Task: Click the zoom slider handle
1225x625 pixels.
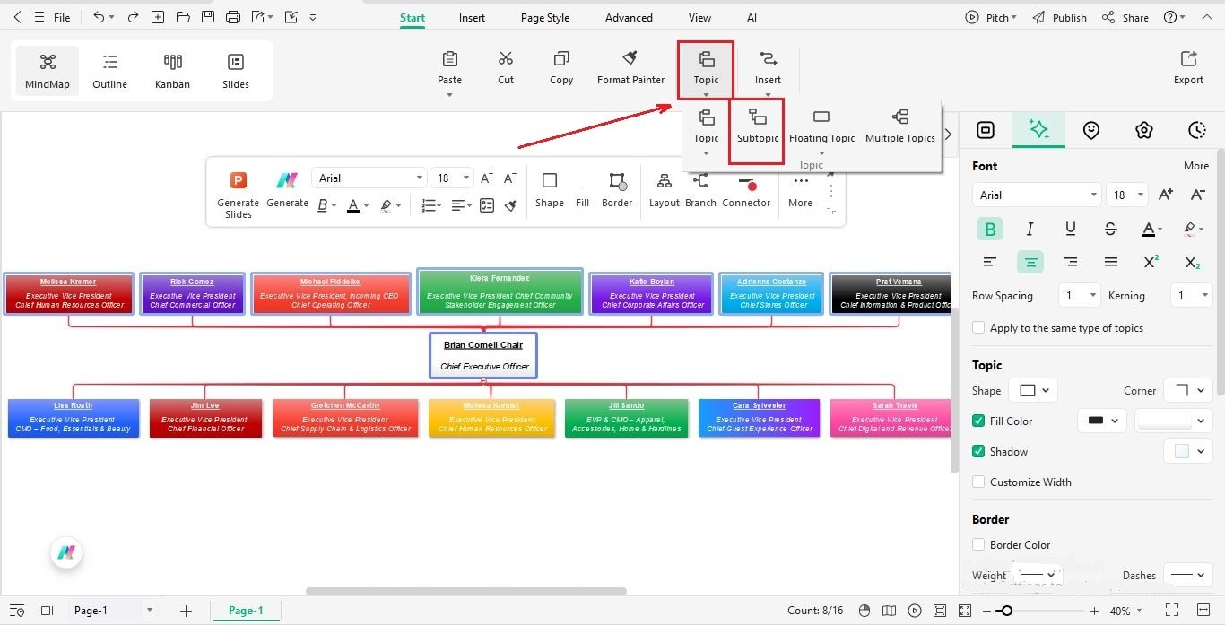Action: (x=1007, y=611)
